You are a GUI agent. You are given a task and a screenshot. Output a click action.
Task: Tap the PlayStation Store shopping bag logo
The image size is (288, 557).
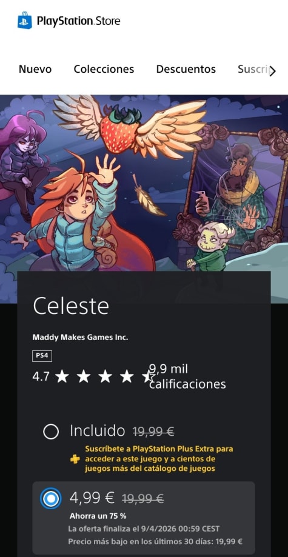click(x=24, y=20)
